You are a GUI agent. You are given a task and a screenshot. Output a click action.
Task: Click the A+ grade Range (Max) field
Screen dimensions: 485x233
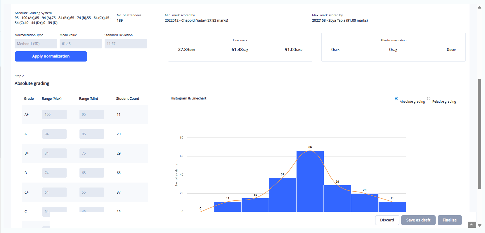(54, 115)
